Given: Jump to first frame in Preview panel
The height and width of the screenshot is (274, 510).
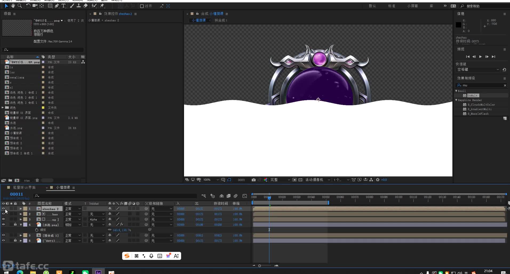Looking at the screenshot, I should pyautogui.click(x=468, y=57).
